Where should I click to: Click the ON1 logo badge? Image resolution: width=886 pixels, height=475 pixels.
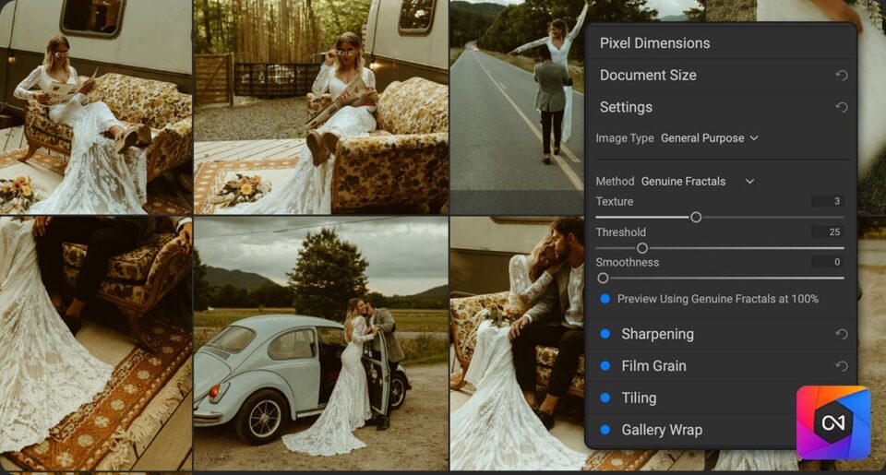point(832,422)
